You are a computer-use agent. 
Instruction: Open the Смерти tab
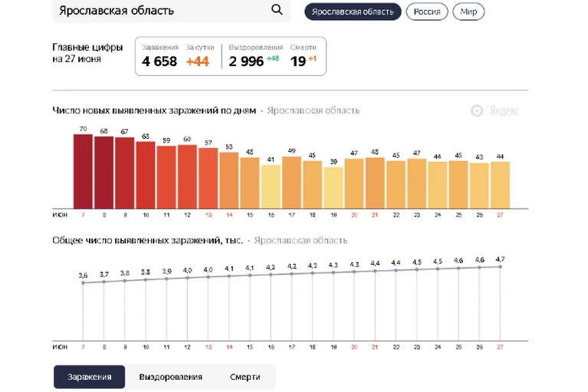[x=245, y=377]
